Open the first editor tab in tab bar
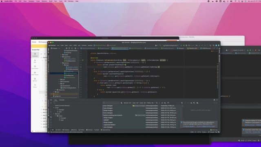The image size is (261, 147). tap(88, 48)
